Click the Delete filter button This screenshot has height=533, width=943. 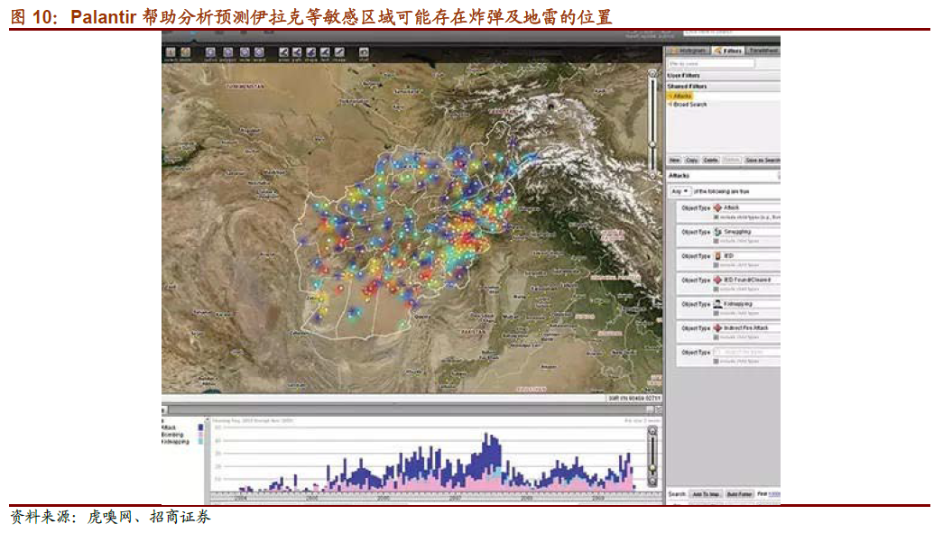click(711, 161)
